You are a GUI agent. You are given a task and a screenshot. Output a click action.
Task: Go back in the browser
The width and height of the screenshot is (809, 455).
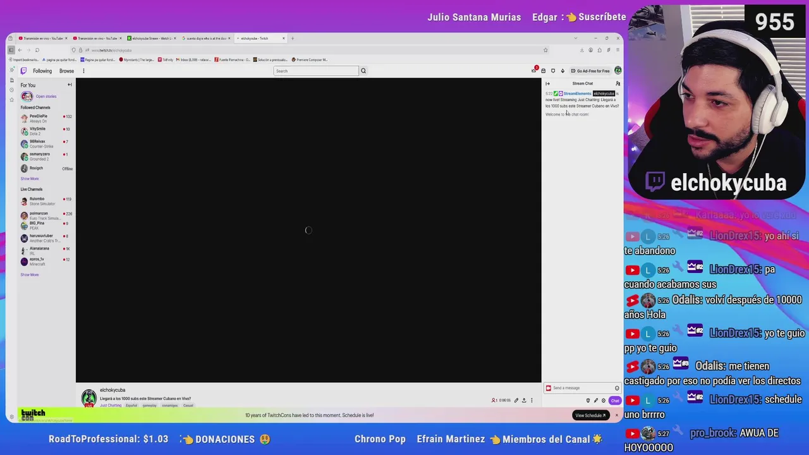click(20, 50)
